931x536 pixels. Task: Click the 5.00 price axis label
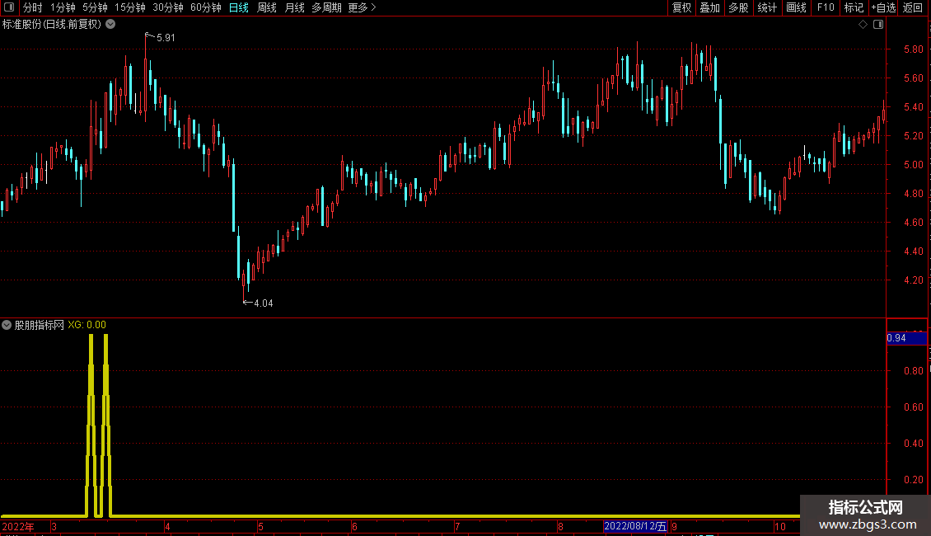pyautogui.click(x=913, y=165)
